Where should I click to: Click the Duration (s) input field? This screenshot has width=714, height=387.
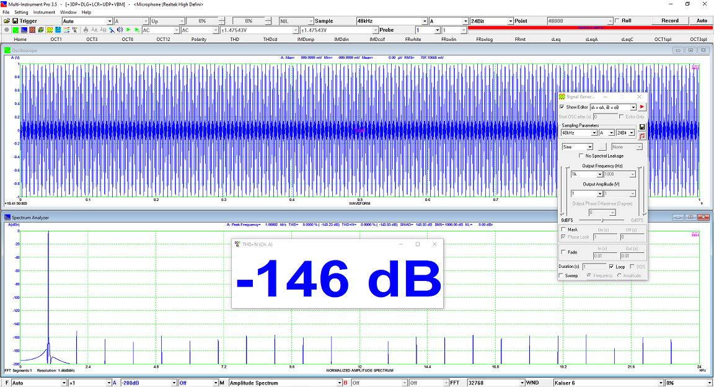tap(594, 267)
